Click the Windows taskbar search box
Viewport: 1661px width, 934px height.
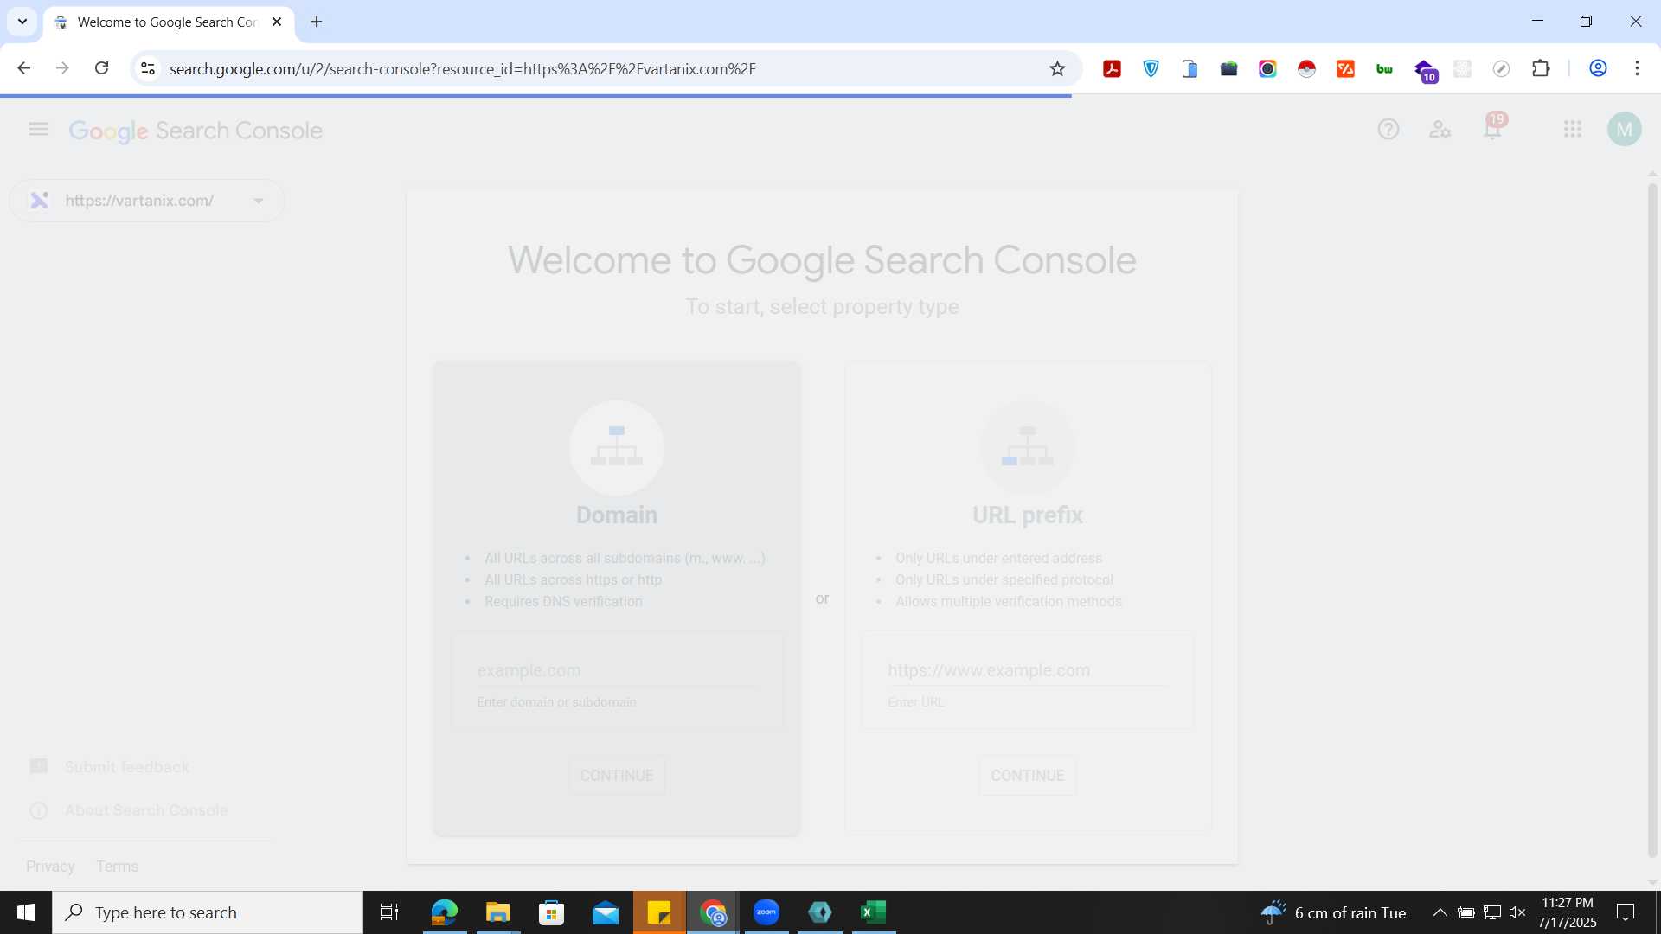(x=208, y=912)
